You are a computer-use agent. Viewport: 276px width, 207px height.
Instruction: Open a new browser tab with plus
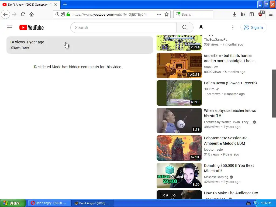(x=65, y=4)
